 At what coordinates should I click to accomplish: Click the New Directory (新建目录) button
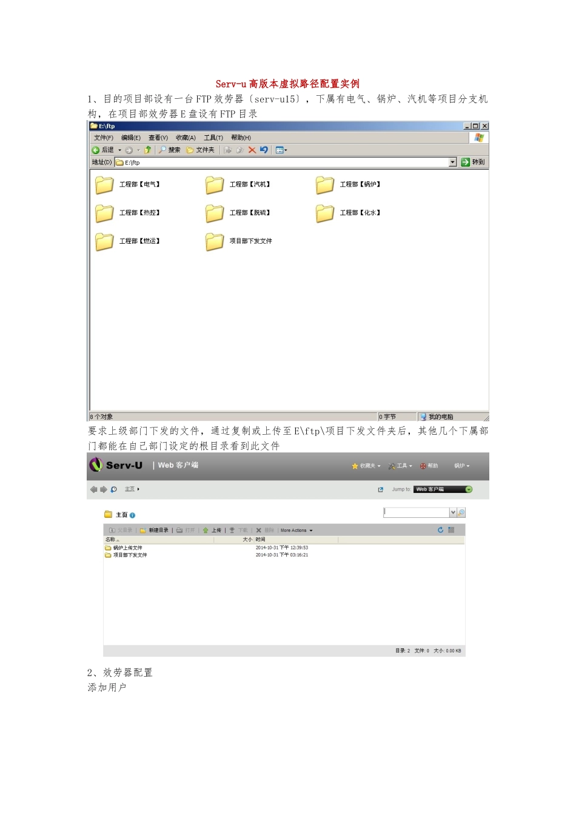(x=154, y=530)
